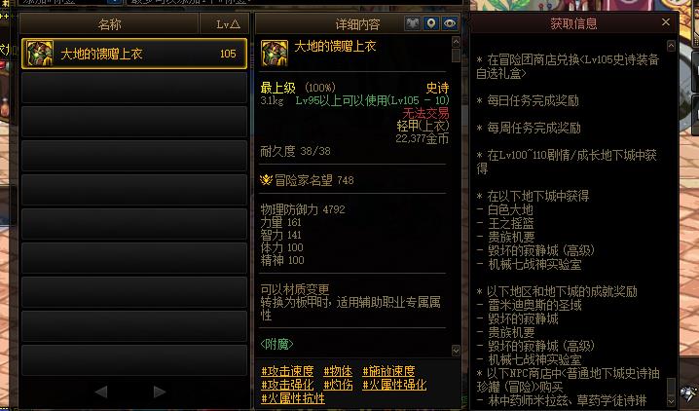
Task: Toggle the eye icon in details header
Action: tap(450, 23)
